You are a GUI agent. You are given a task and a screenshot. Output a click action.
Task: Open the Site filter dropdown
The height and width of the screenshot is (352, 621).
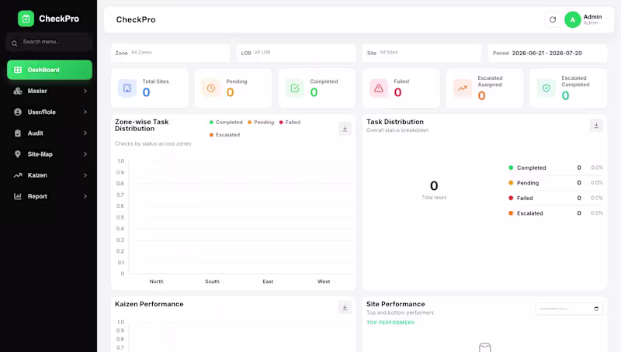tap(422, 53)
